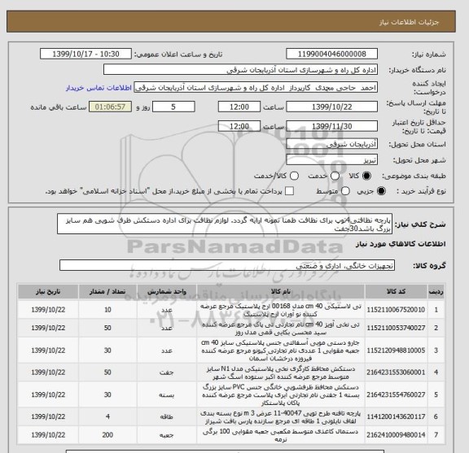Click the row 3 item name جارو دستی مویی

coord(281,351)
